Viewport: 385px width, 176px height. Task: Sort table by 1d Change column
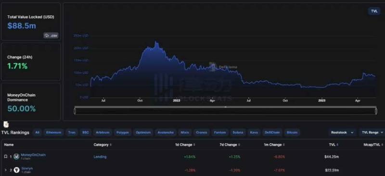pos(185,145)
